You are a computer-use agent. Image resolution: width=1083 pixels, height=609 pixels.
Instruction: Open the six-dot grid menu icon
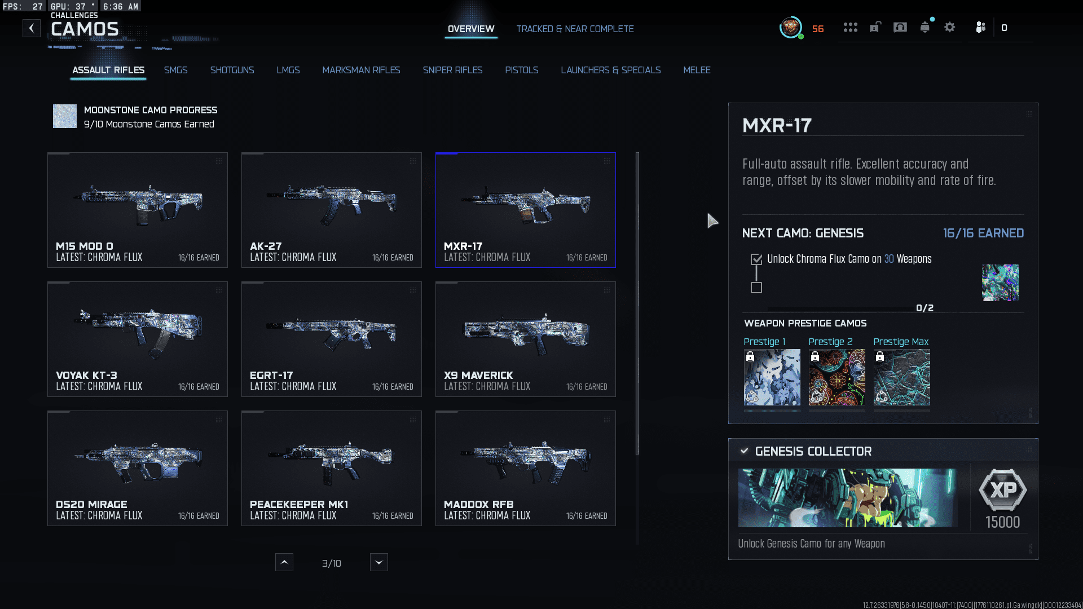point(850,28)
